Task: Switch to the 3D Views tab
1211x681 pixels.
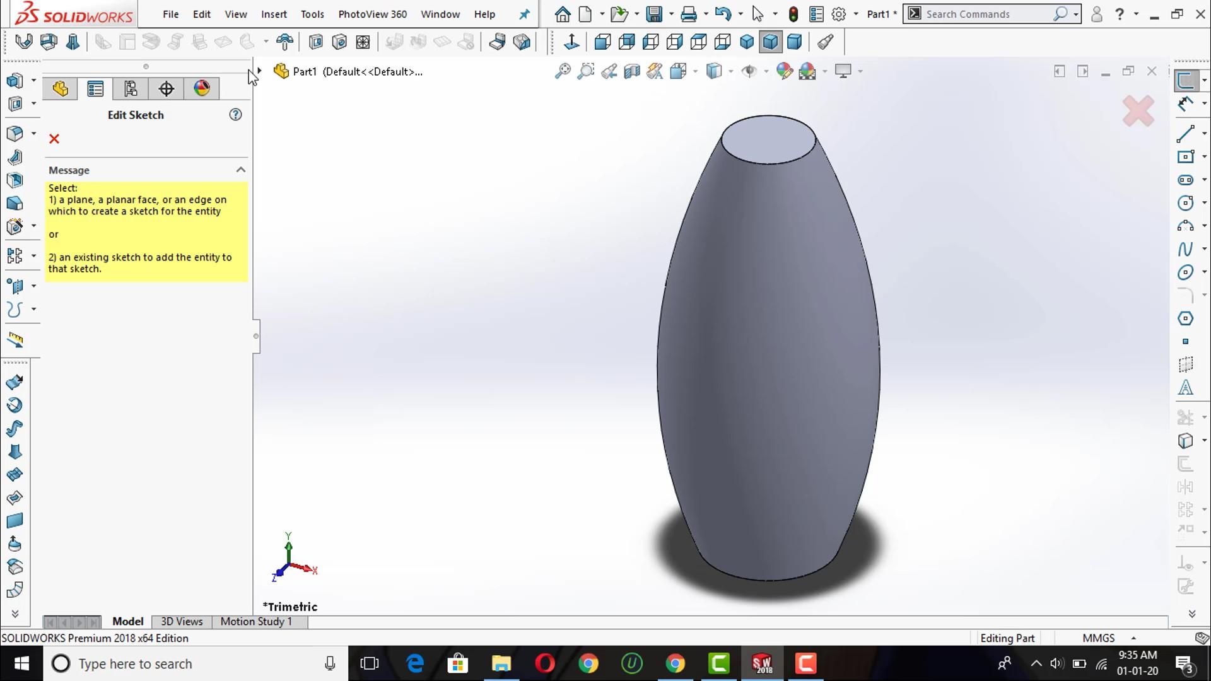Action: click(182, 622)
